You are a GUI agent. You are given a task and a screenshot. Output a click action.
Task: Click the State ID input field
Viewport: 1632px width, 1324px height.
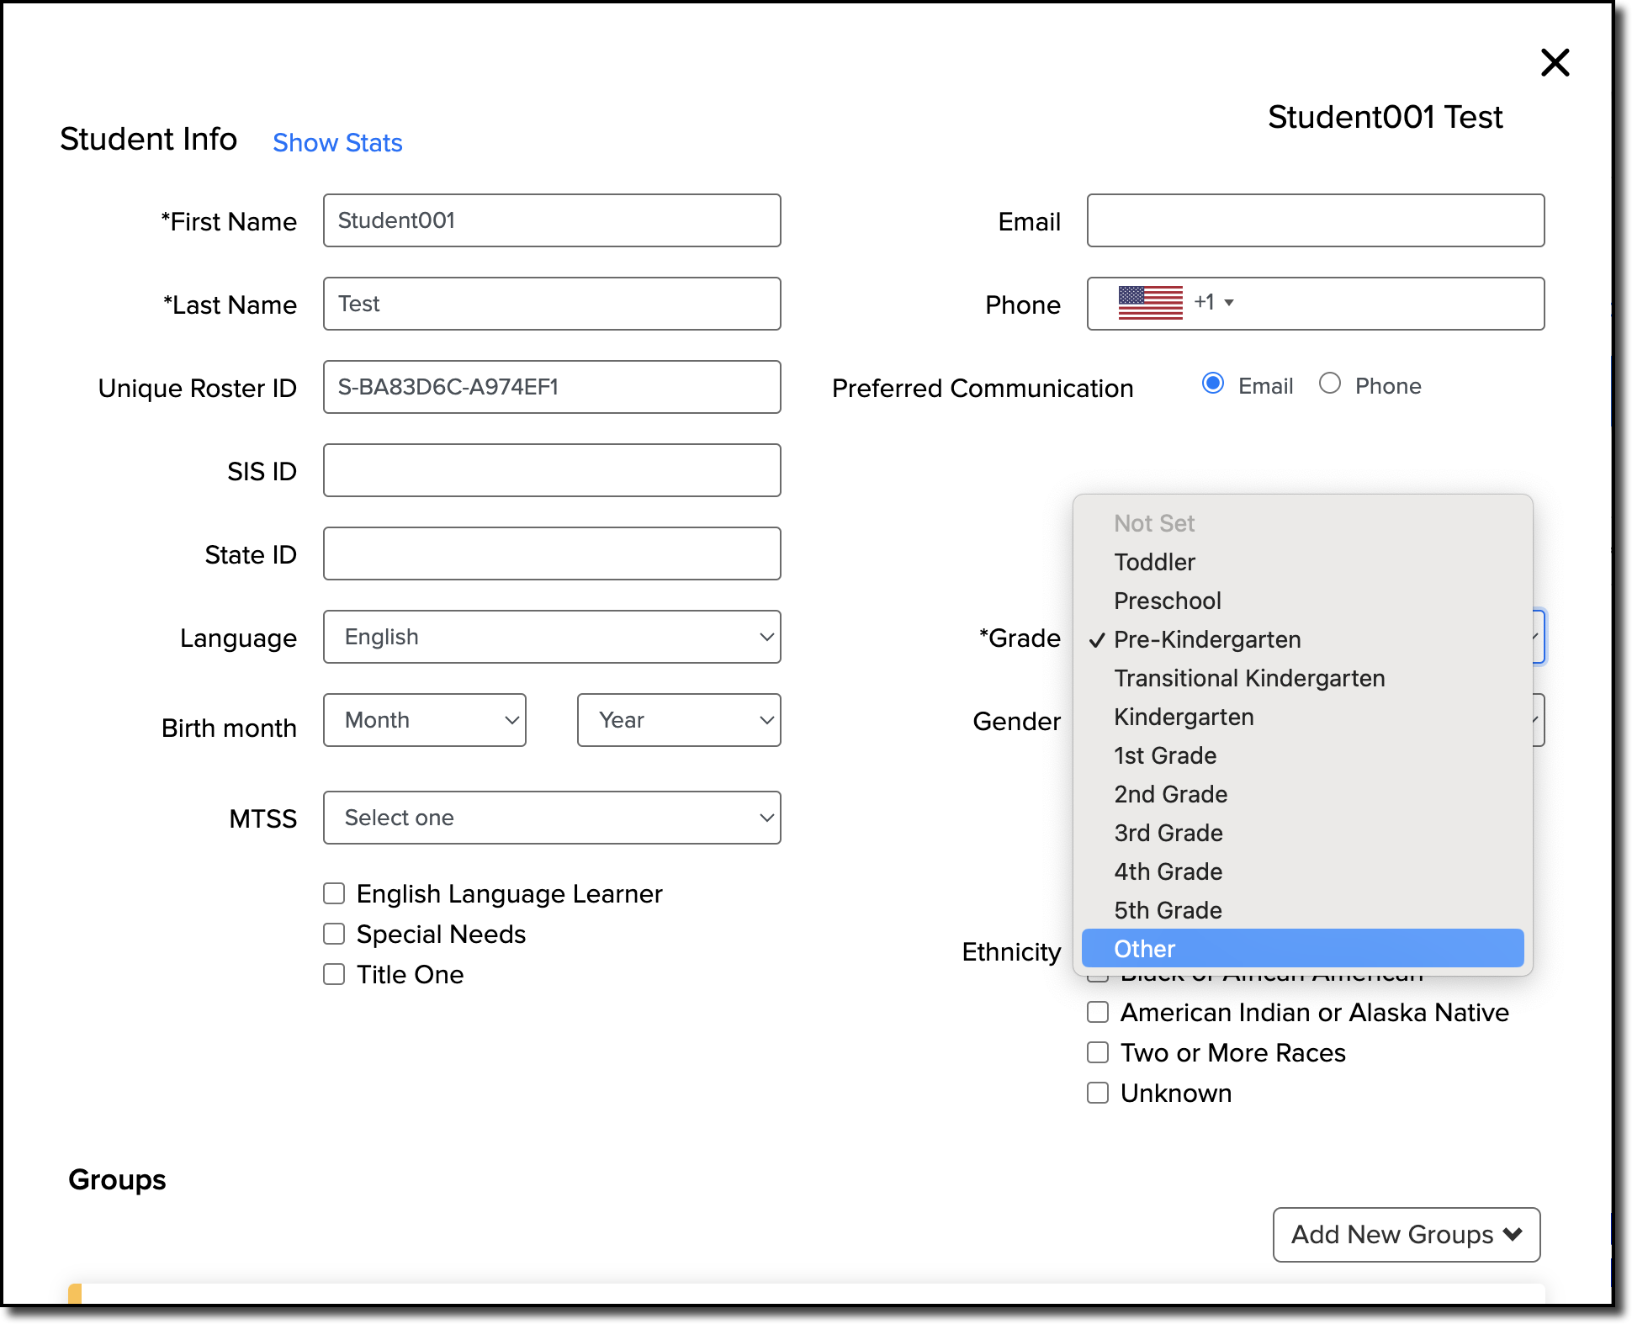(552, 553)
